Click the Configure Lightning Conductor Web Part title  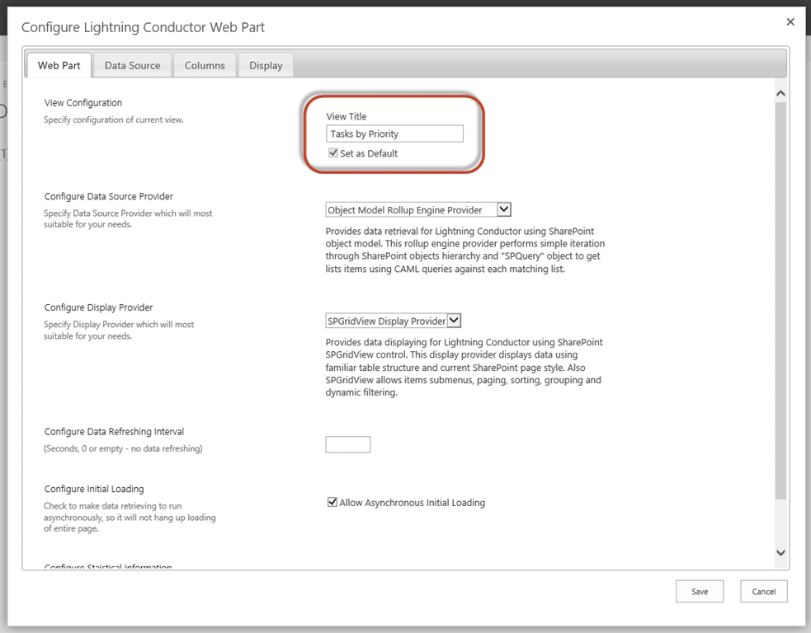pos(143,27)
